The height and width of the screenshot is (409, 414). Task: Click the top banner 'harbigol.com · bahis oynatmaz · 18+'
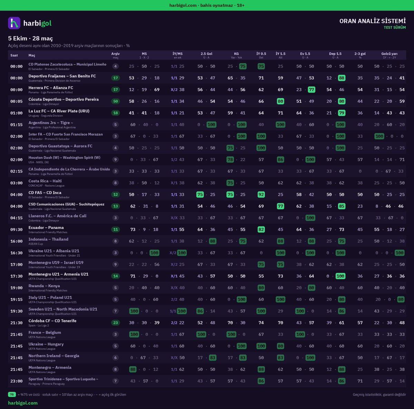click(207, 5)
